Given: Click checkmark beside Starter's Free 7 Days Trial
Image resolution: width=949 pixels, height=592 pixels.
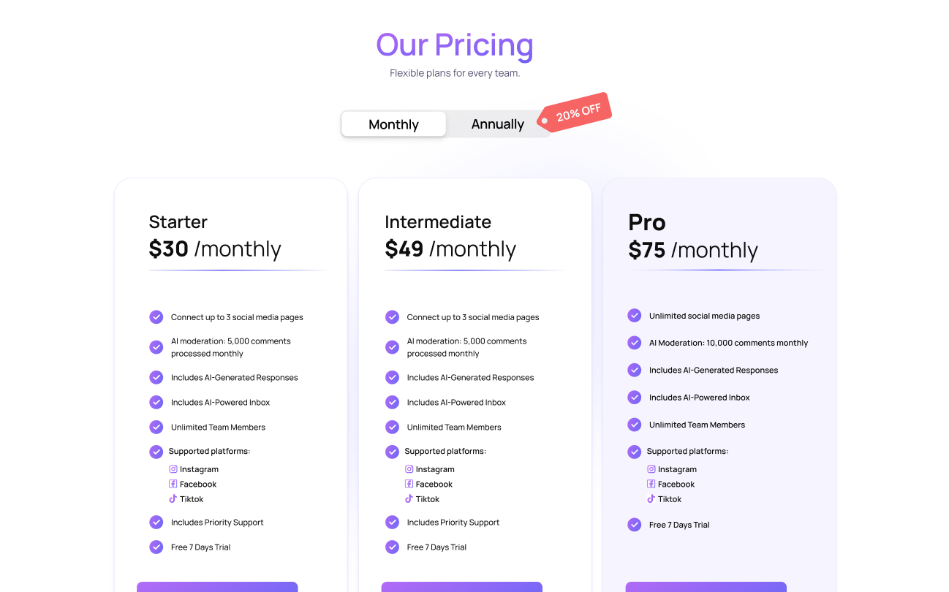Looking at the screenshot, I should tap(156, 547).
